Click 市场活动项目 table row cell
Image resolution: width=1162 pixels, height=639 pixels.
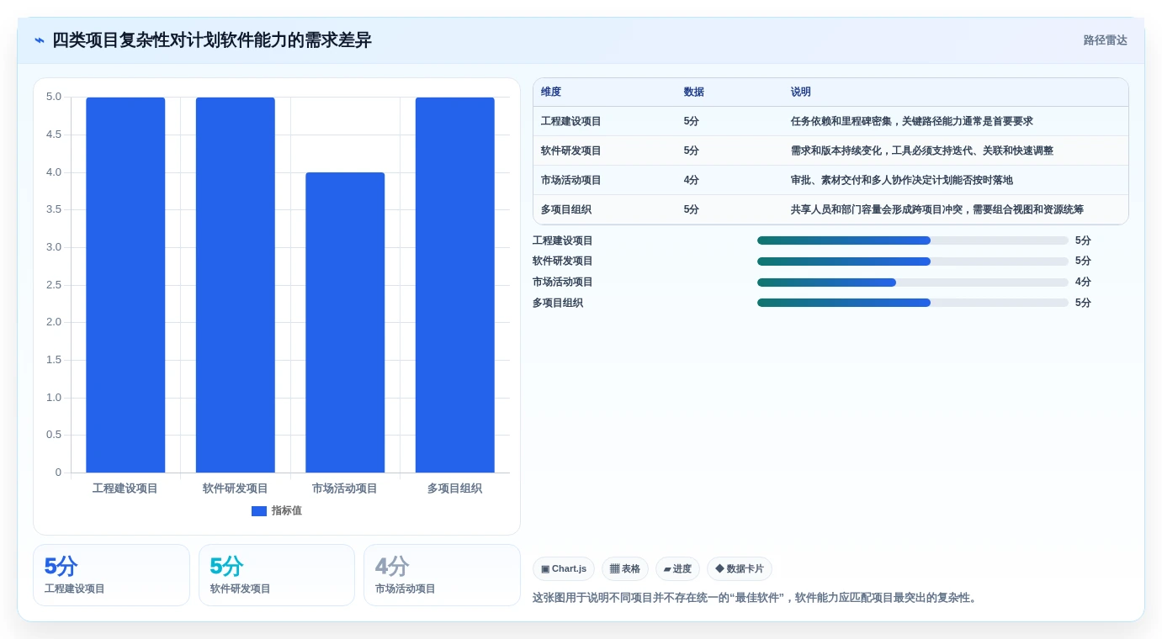coord(571,181)
